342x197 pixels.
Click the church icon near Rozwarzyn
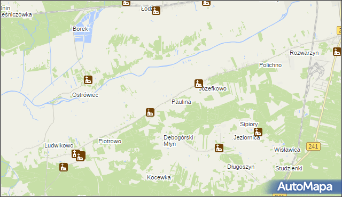click(337, 52)
